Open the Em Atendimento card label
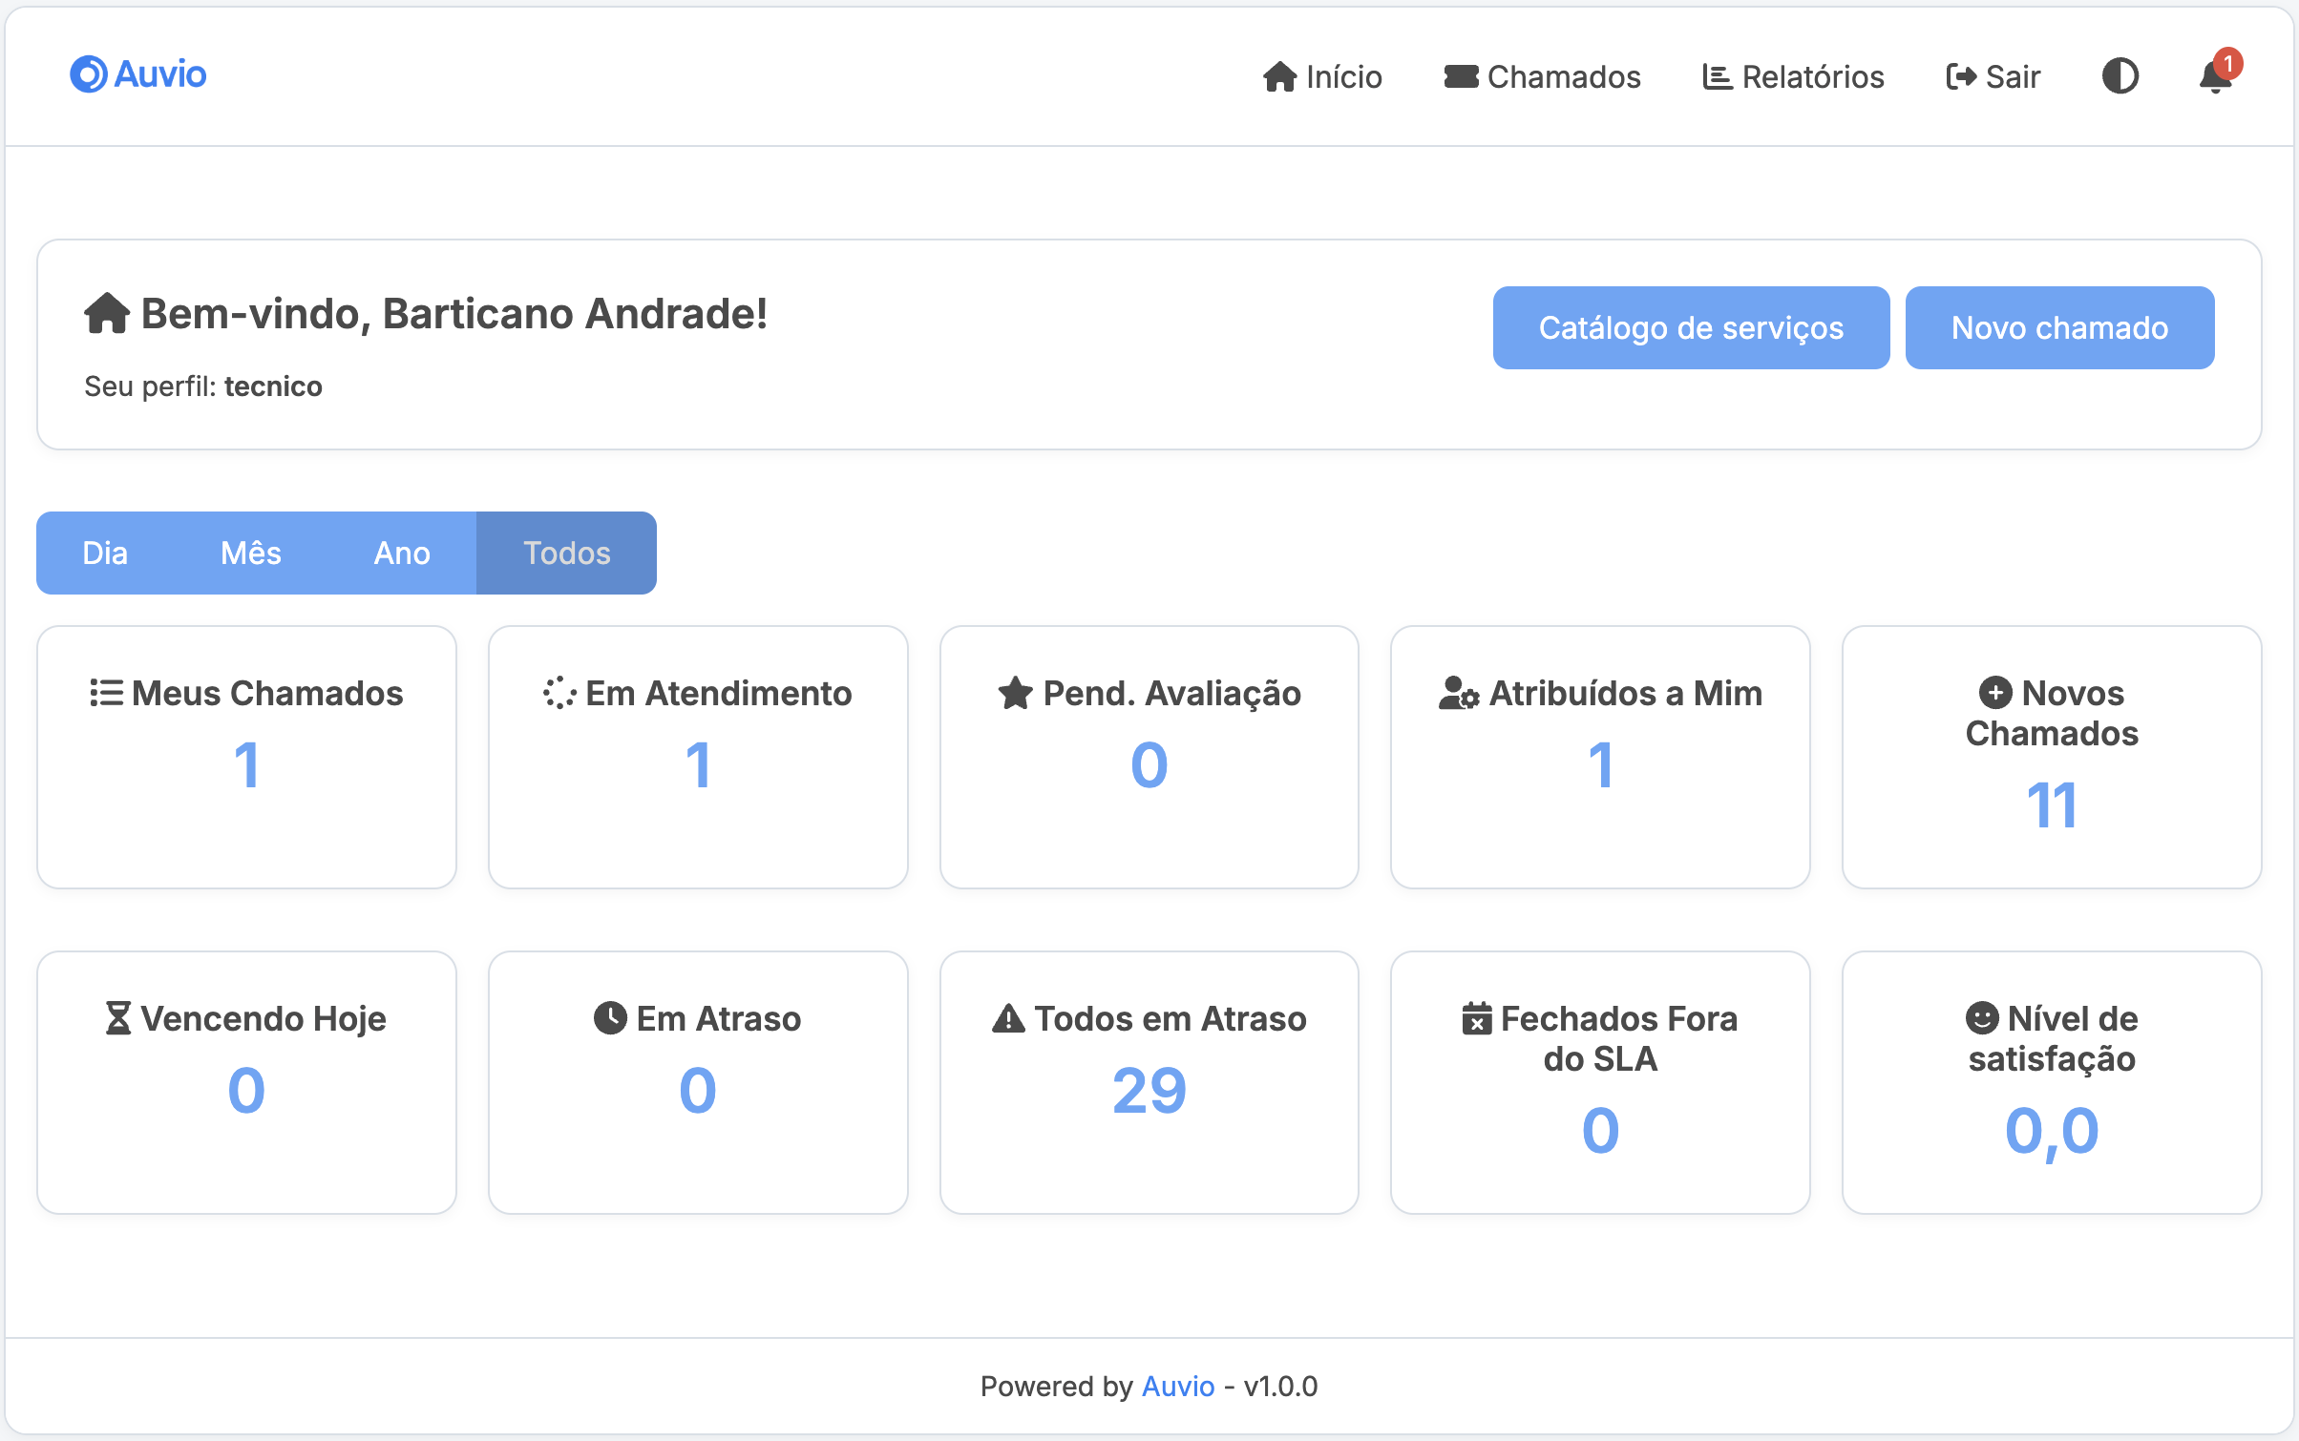Image resolution: width=2299 pixels, height=1441 pixels. tap(718, 693)
